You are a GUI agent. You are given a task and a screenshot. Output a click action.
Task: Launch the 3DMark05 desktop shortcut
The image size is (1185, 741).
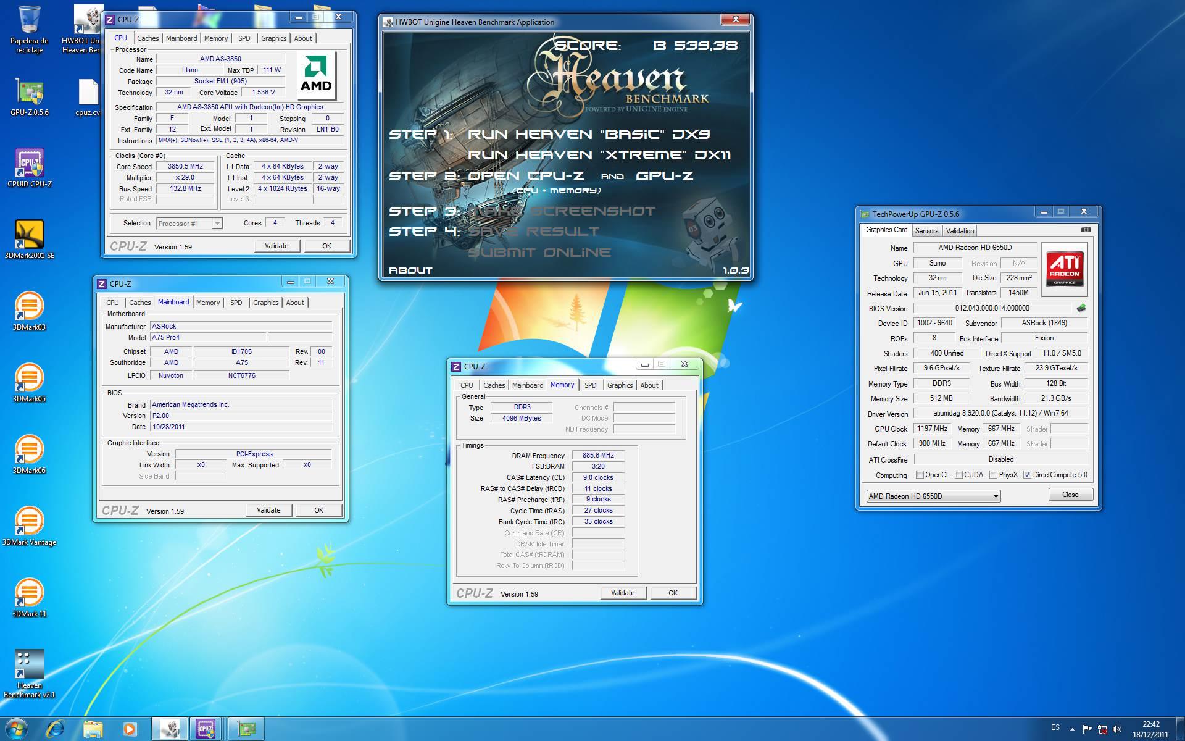tap(29, 383)
